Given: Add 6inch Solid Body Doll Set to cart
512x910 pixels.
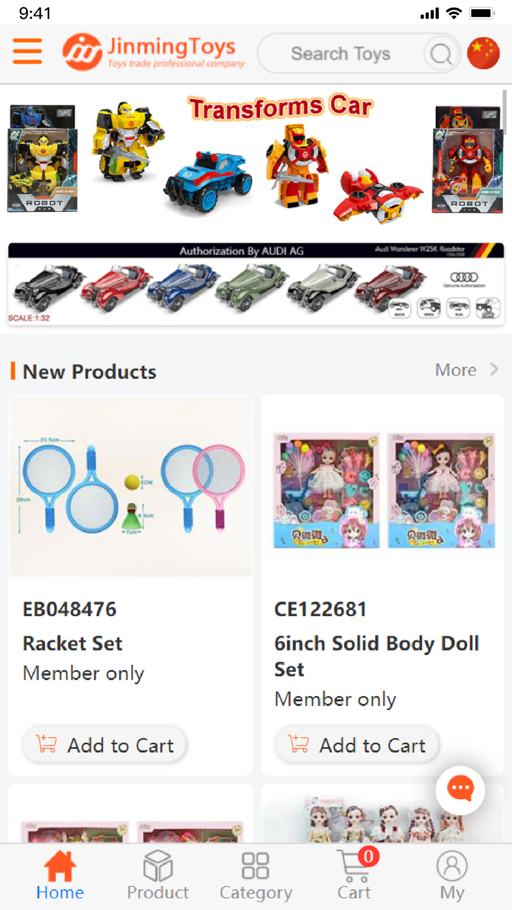Looking at the screenshot, I should (x=356, y=745).
